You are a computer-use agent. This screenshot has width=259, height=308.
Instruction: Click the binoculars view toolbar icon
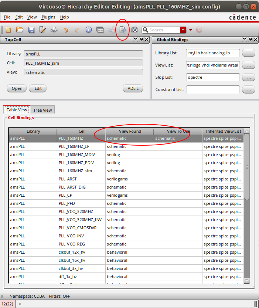click(54, 30)
